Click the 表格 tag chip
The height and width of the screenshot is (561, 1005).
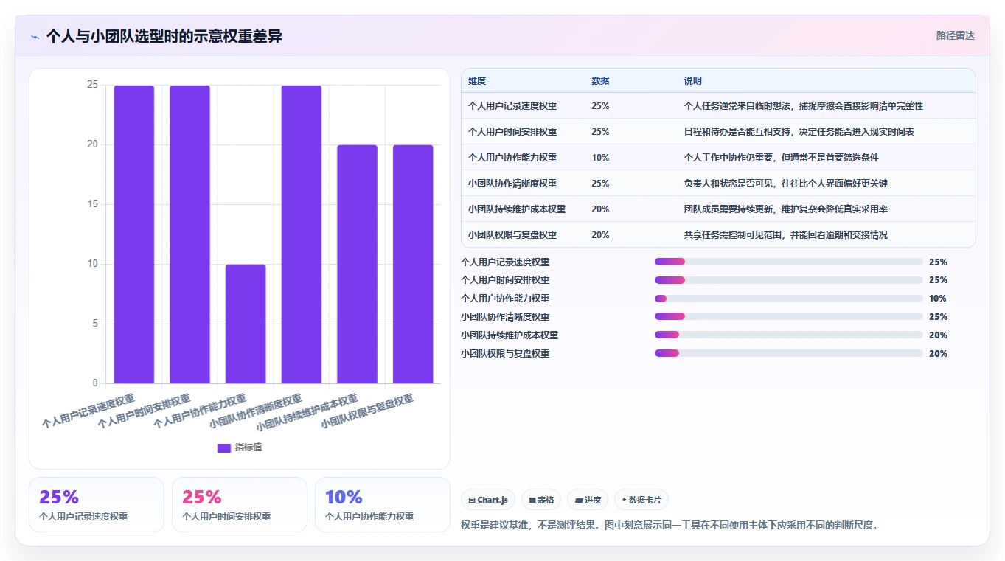[541, 500]
